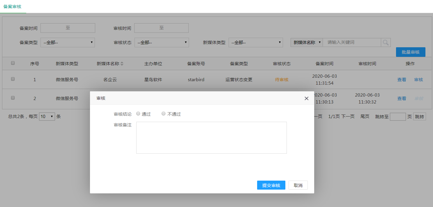Switch to the 备案审核 tab

tap(13, 6)
